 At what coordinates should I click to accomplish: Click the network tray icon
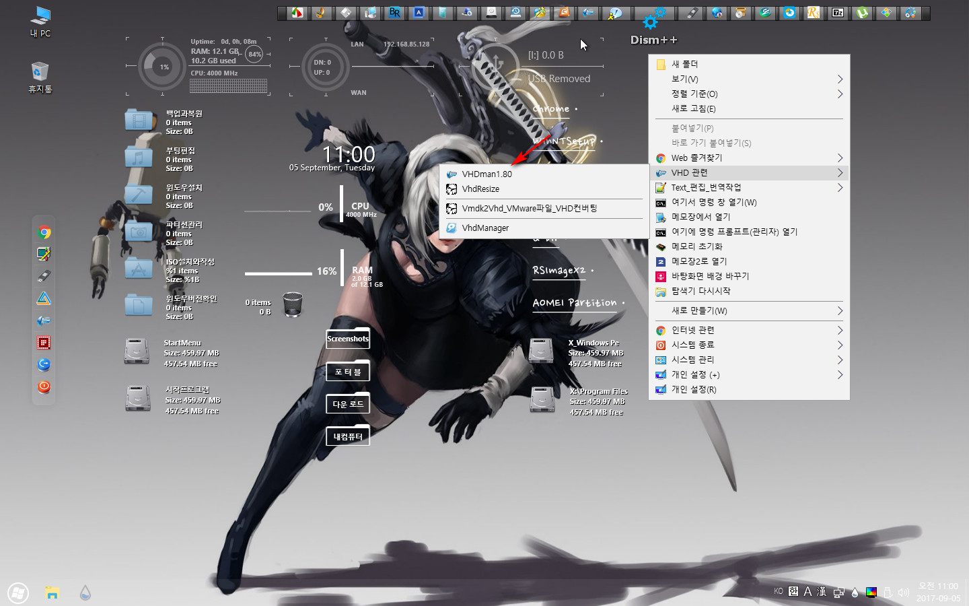[x=838, y=593]
